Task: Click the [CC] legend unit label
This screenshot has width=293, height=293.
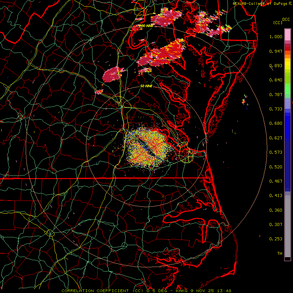Action: coord(278,22)
